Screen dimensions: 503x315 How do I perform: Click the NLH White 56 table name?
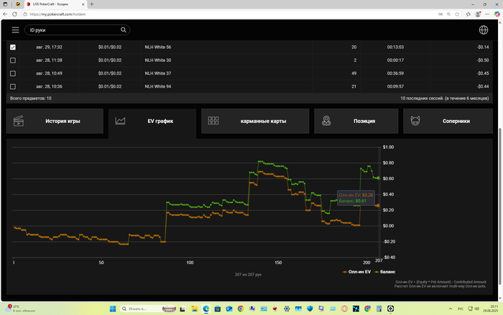pyautogui.click(x=158, y=47)
